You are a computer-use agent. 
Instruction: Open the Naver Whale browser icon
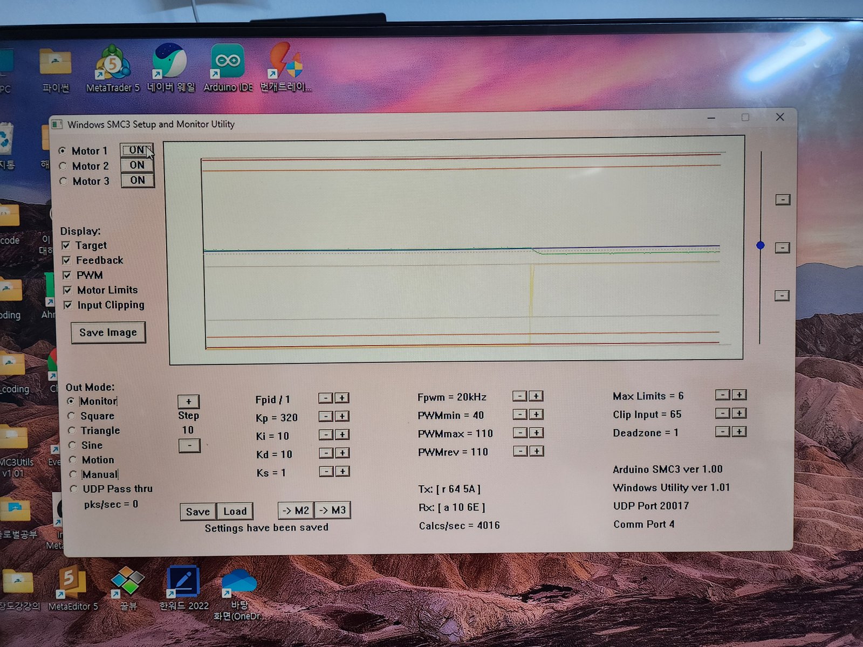170,62
